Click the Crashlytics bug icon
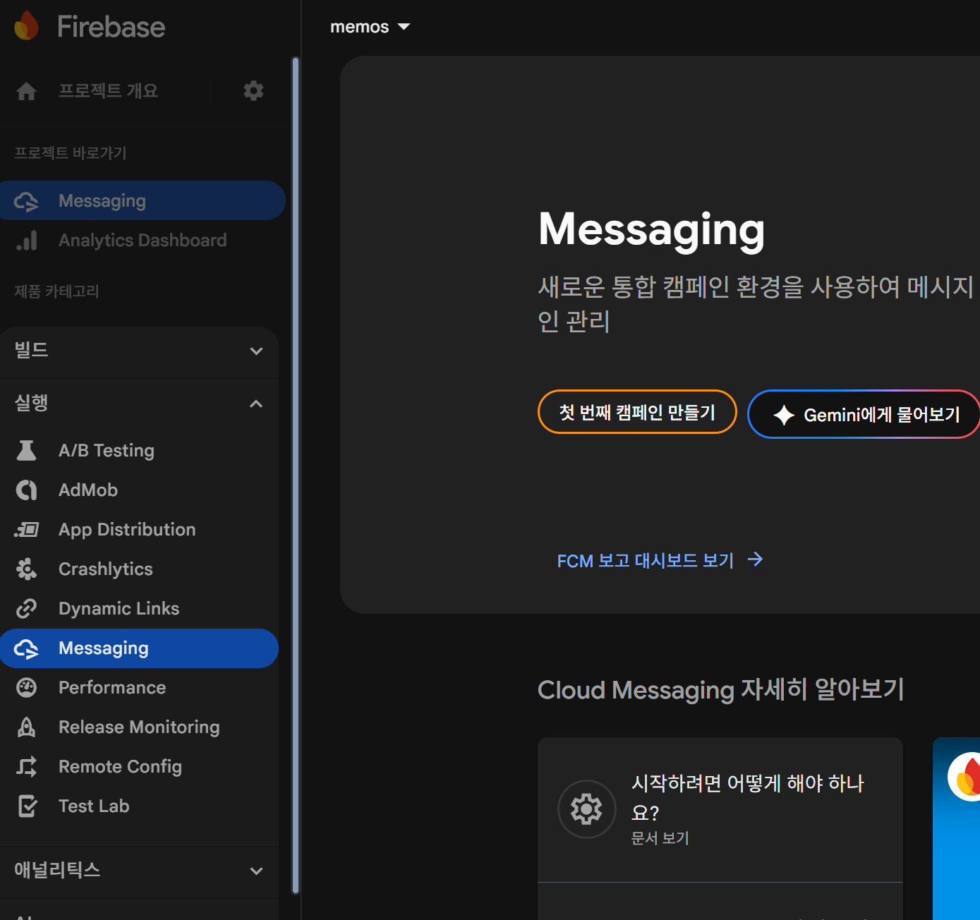This screenshot has height=920, width=980. pos(27,569)
